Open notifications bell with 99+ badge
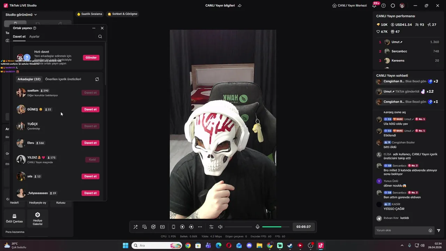This screenshot has width=446, height=251. click(x=375, y=6)
